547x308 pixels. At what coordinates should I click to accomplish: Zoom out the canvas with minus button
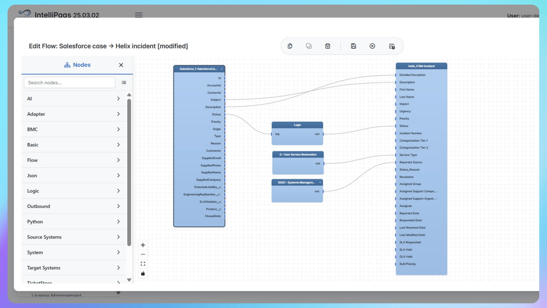click(x=143, y=254)
